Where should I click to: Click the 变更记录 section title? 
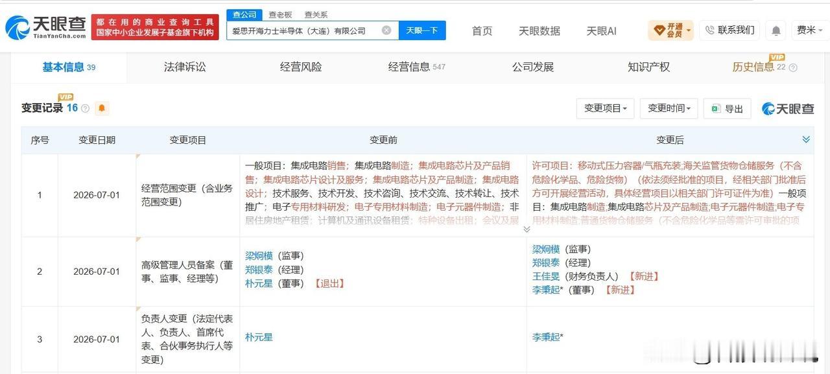click(42, 108)
